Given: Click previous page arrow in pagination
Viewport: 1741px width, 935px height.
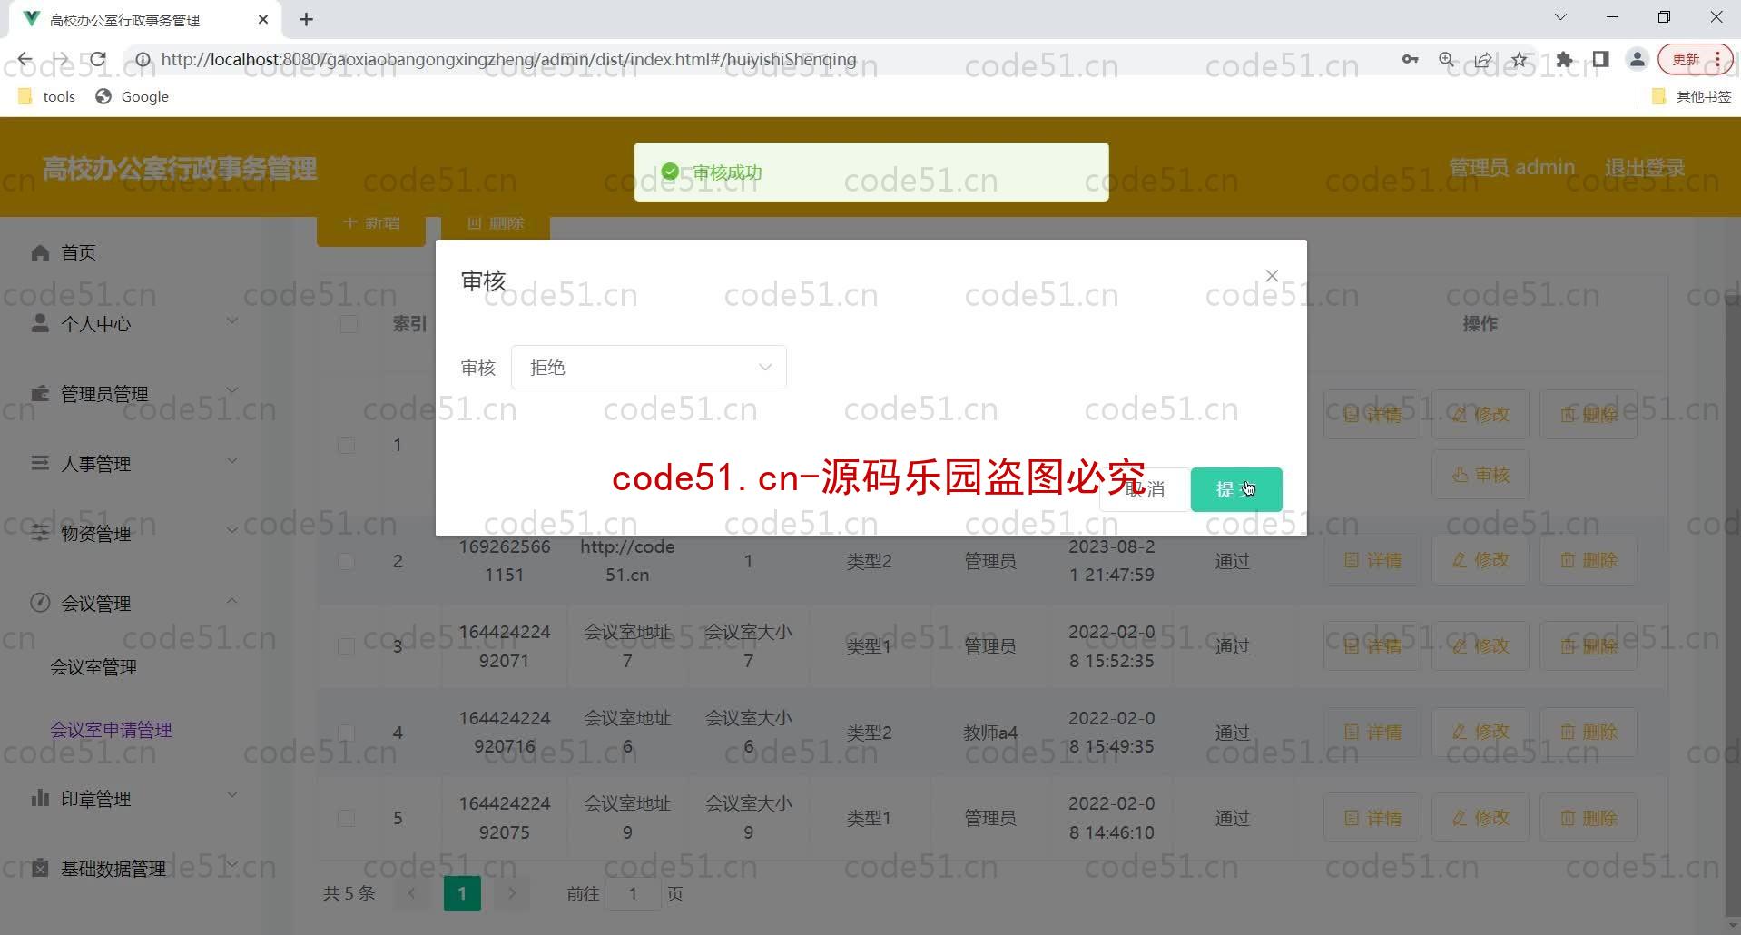Looking at the screenshot, I should click(412, 893).
